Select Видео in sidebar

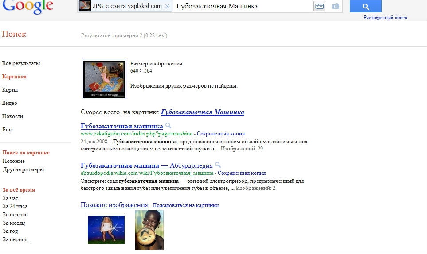pos(9,103)
